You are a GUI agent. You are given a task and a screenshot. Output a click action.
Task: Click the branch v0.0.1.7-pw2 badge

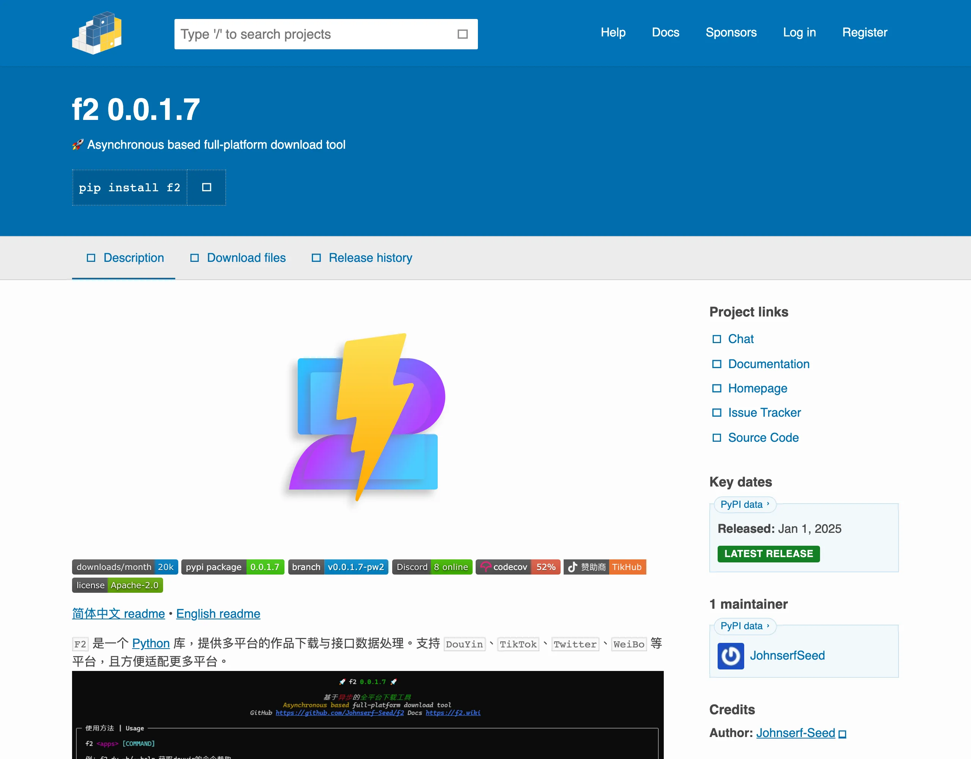[x=338, y=567]
